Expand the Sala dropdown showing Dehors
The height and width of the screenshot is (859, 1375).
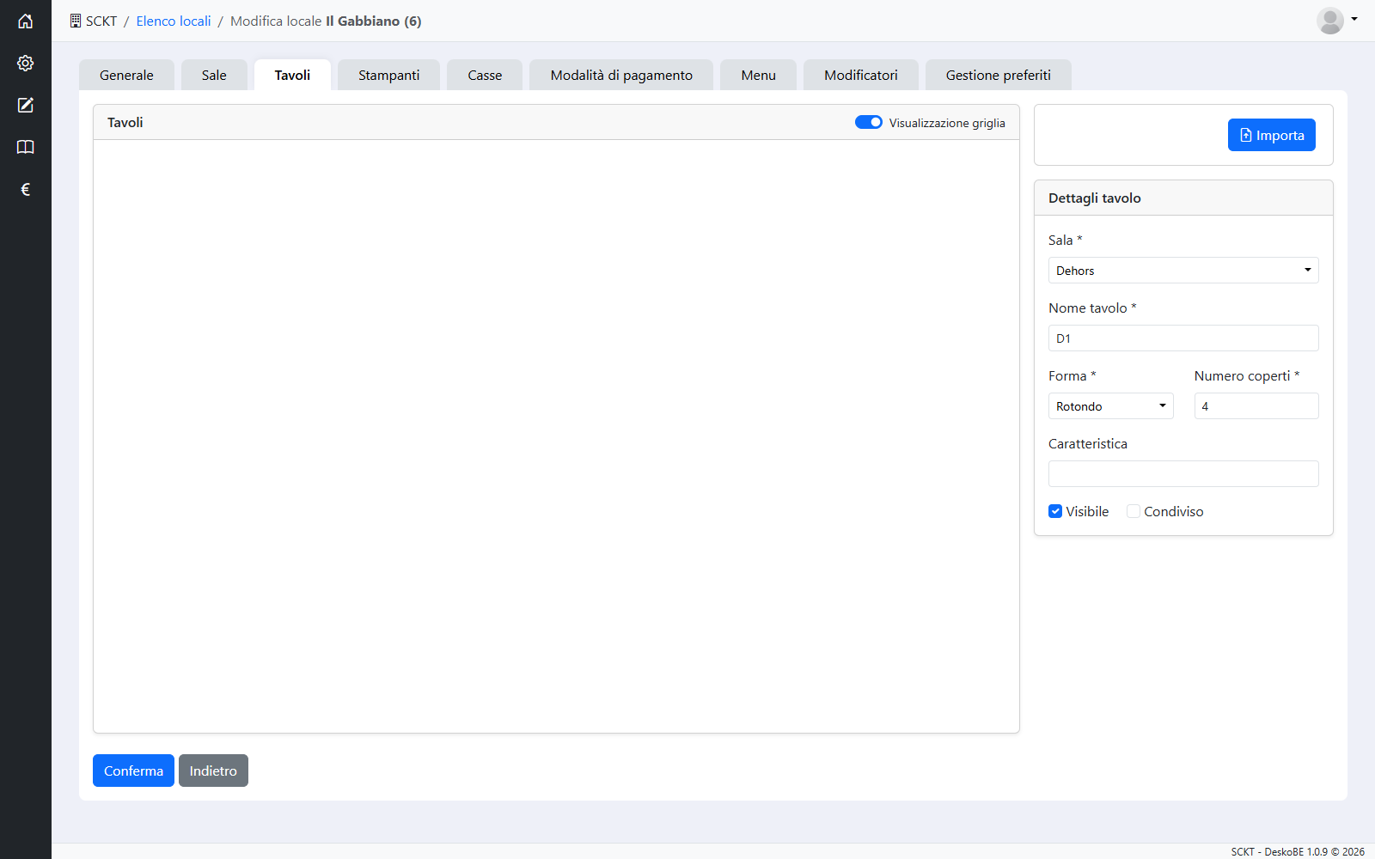pyautogui.click(x=1183, y=271)
